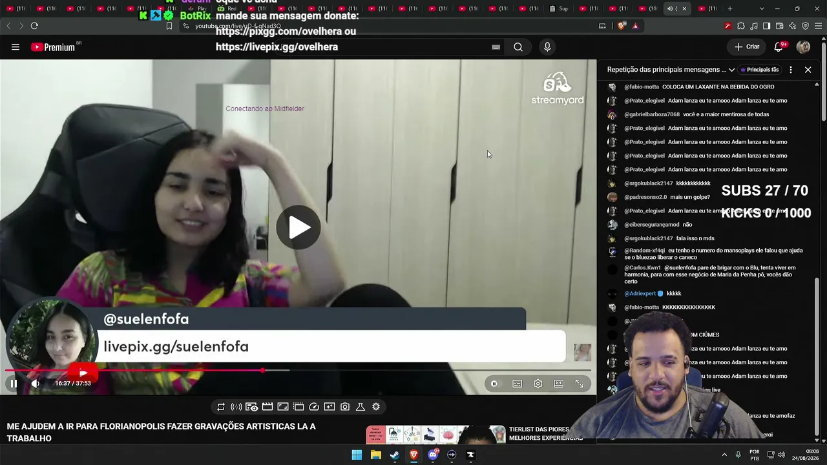Click the Principais fãs badge
This screenshot has height=465, width=827.
point(760,70)
